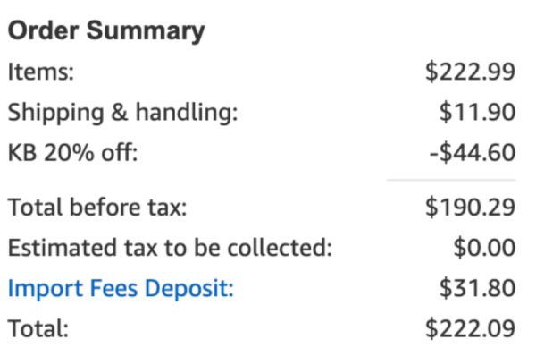Select the KB 20% off label

[x=72, y=152]
